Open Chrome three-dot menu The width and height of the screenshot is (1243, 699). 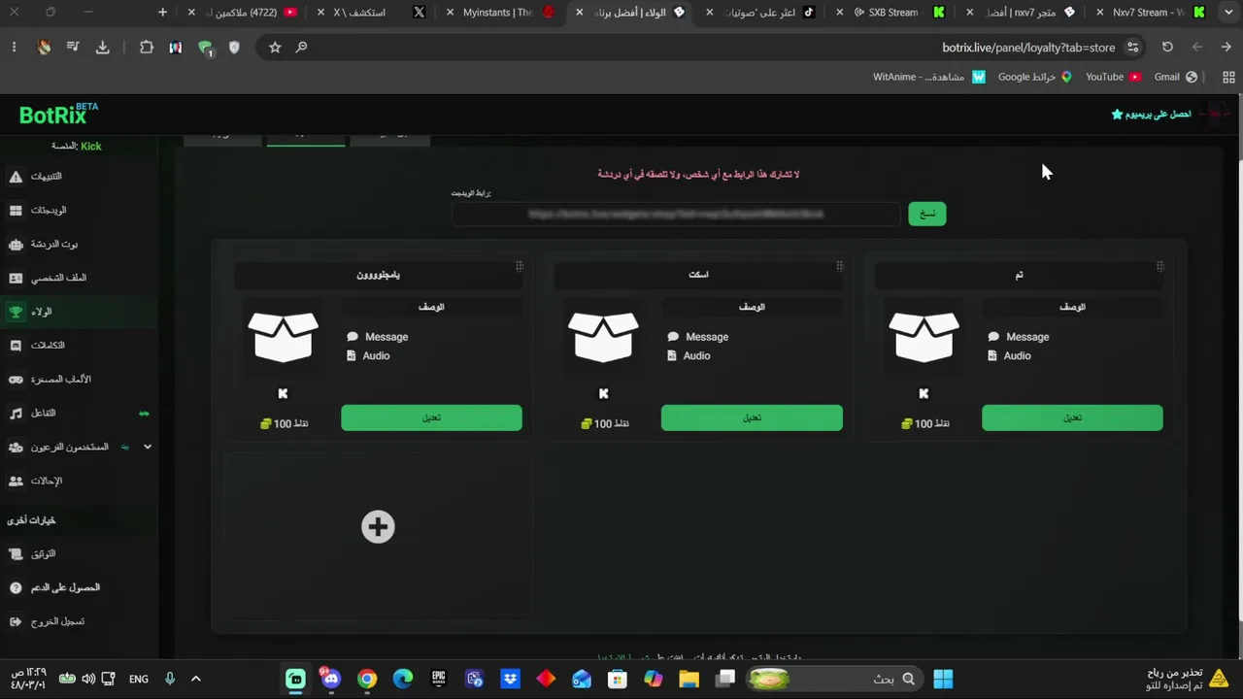(x=14, y=47)
